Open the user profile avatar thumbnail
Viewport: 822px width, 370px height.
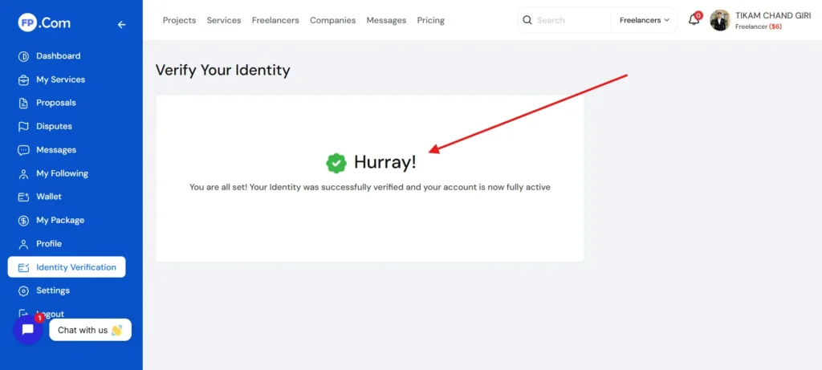pyautogui.click(x=720, y=20)
